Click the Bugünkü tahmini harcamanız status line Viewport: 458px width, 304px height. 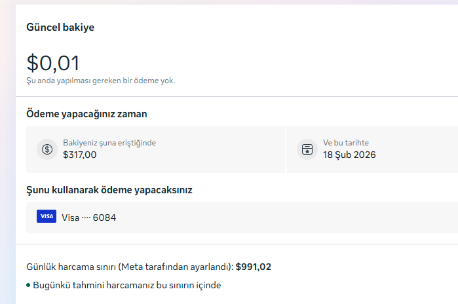coord(127,285)
